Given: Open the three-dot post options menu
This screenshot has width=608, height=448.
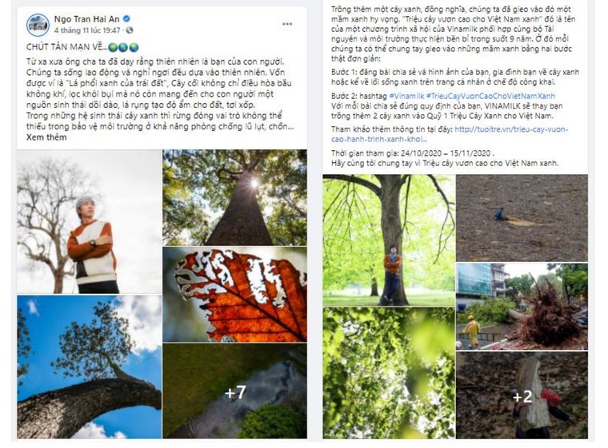Looking at the screenshot, I should click(x=287, y=24).
